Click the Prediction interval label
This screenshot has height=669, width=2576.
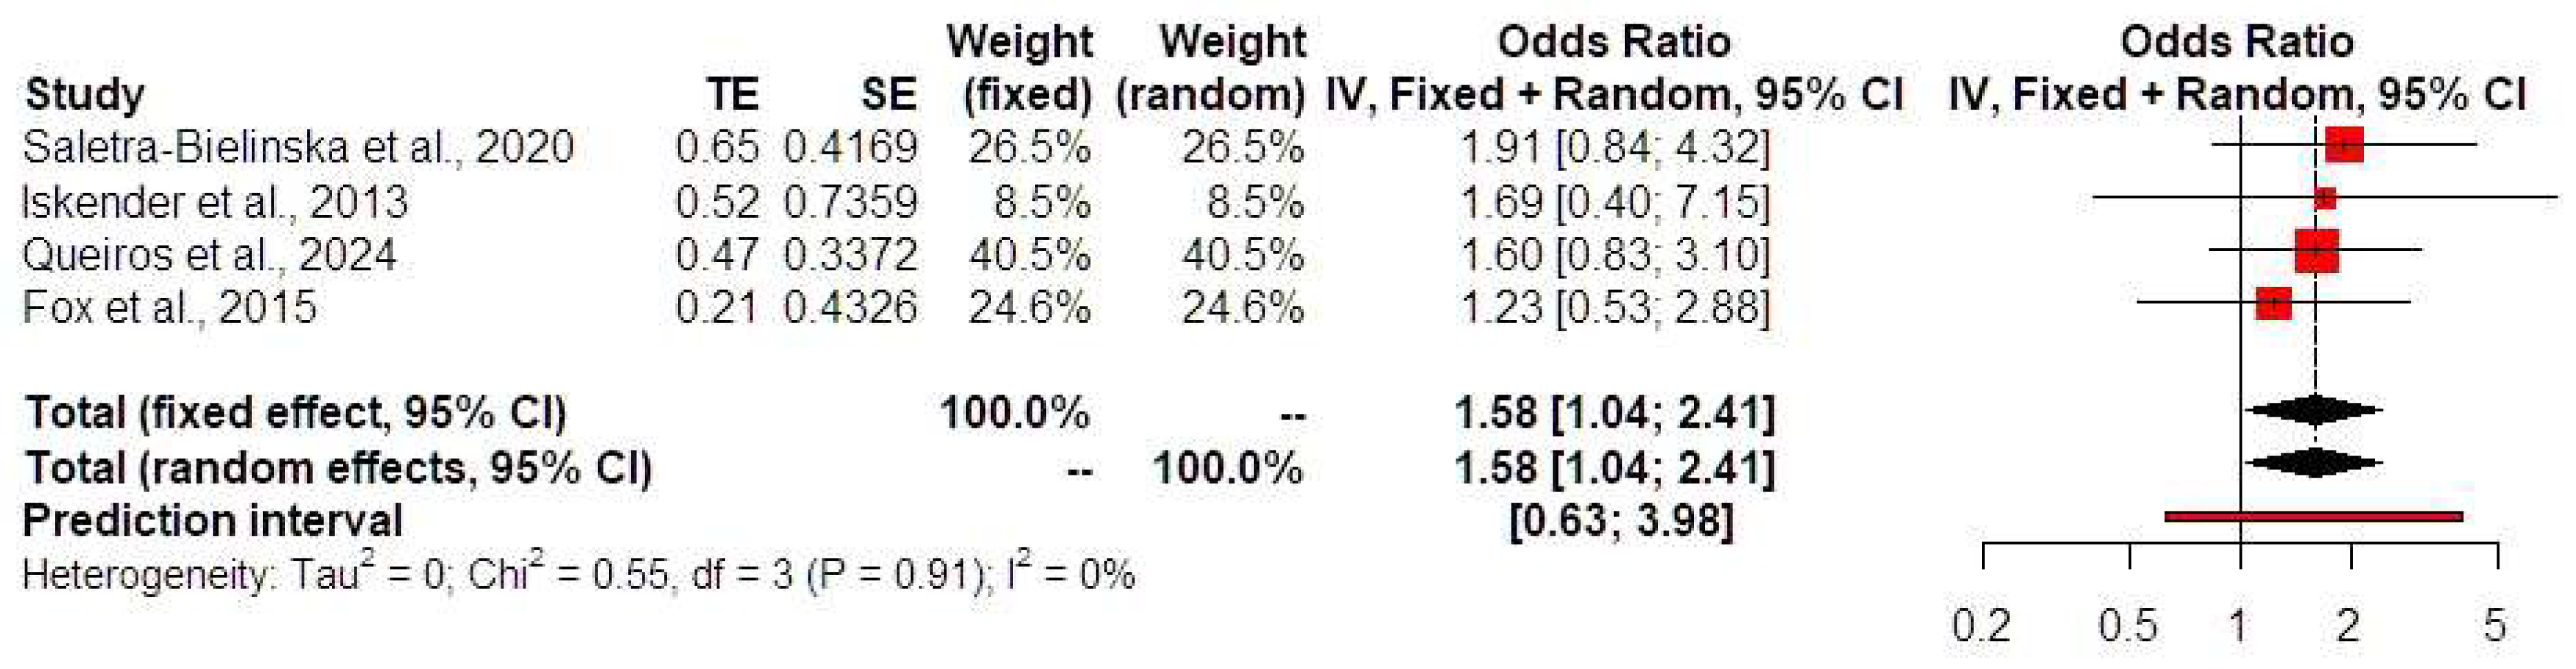(212, 521)
